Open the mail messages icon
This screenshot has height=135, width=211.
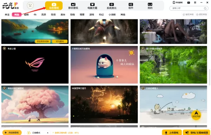coord(188,2)
